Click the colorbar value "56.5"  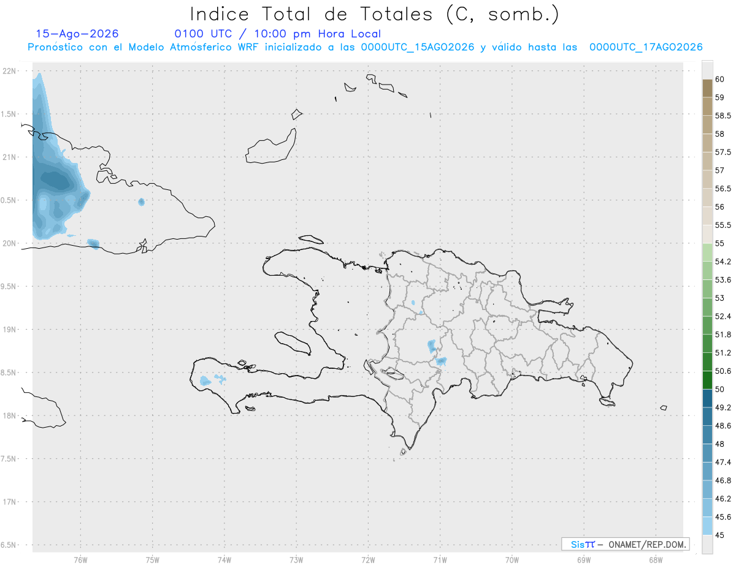point(724,189)
